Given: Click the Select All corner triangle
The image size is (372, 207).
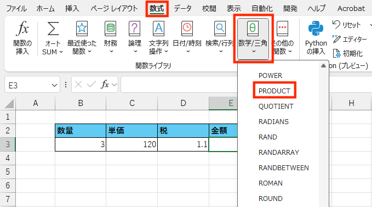Looking at the screenshot, I should click(9, 104).
